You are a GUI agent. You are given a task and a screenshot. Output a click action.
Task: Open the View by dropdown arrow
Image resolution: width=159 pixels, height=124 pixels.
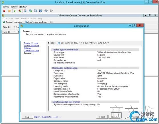pyautogui.click(x=15, y=27)
